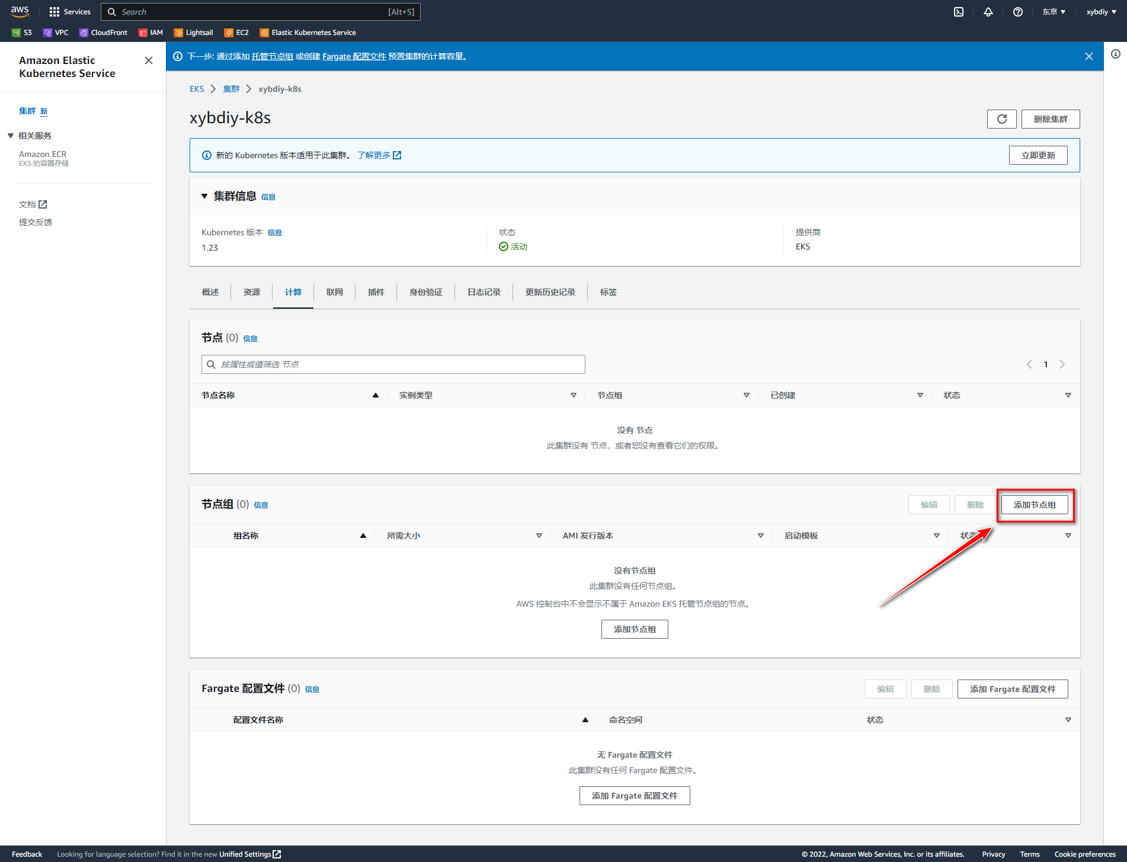This screenshot has width=1127, height=862.
Task: Open 实例类型 column sort dropdown
Action: [x=574, y=395]
